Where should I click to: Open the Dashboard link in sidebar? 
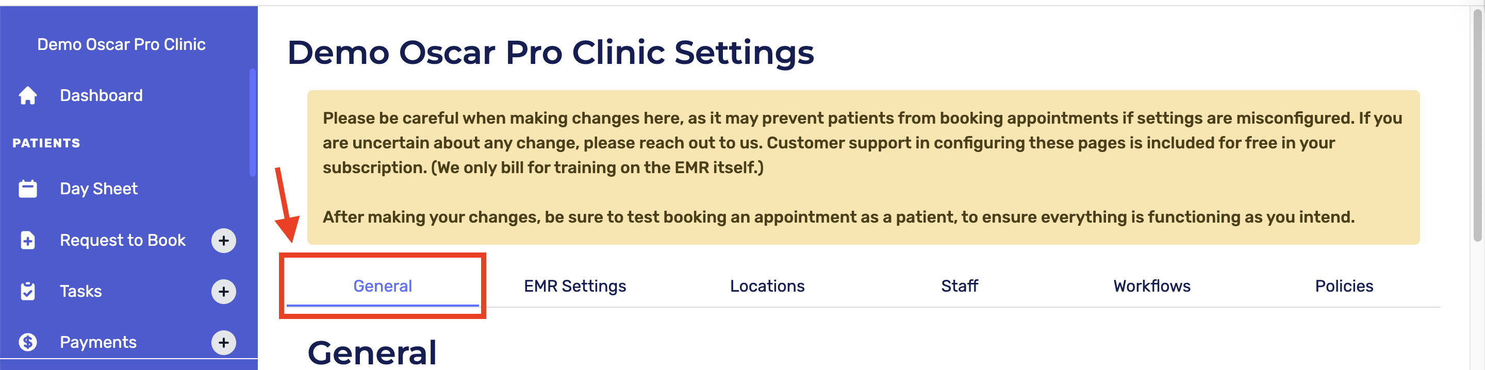pyautogui.click(x=102, y=96)
